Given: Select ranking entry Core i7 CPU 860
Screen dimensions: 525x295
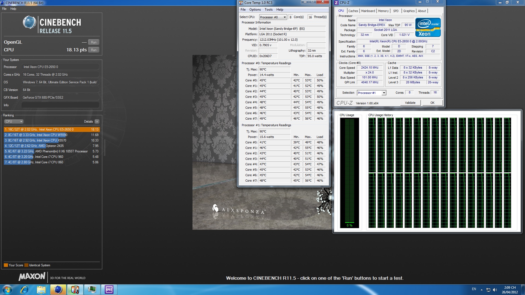Looking at the screenshot, I should coord(52,162).
